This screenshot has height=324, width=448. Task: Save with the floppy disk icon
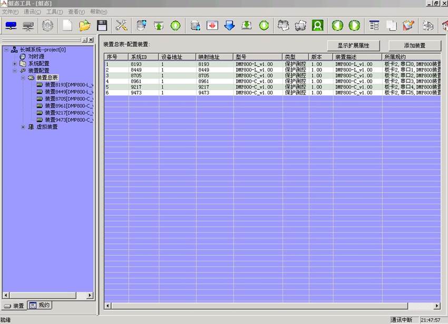pyautogui.click(x=102, y=26)
